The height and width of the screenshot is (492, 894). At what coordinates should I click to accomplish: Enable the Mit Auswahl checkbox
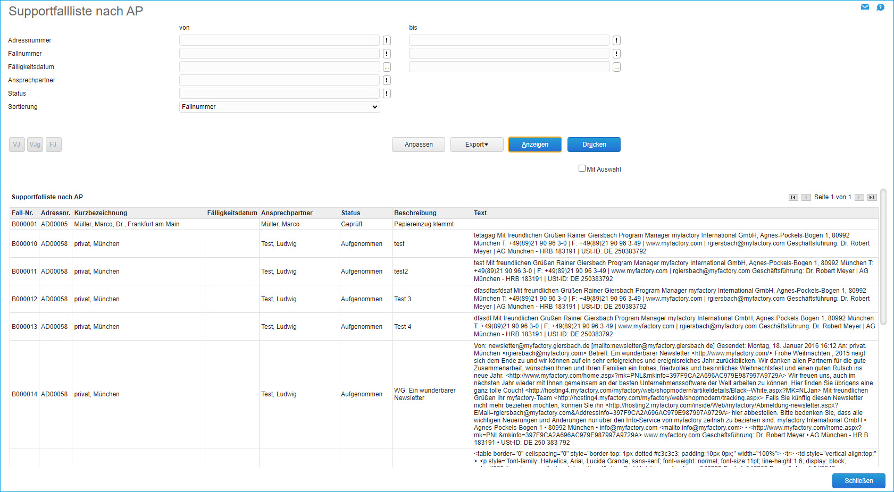coord(582,168)
